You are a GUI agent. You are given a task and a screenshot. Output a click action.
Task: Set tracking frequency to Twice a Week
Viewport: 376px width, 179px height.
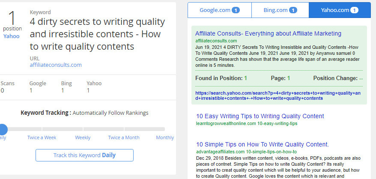click(42, 137)
